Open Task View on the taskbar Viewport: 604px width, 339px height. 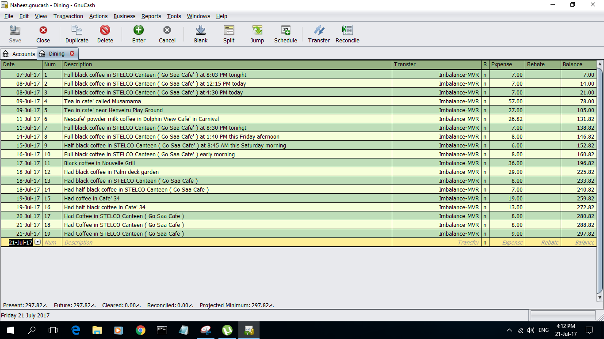[53, 330]
